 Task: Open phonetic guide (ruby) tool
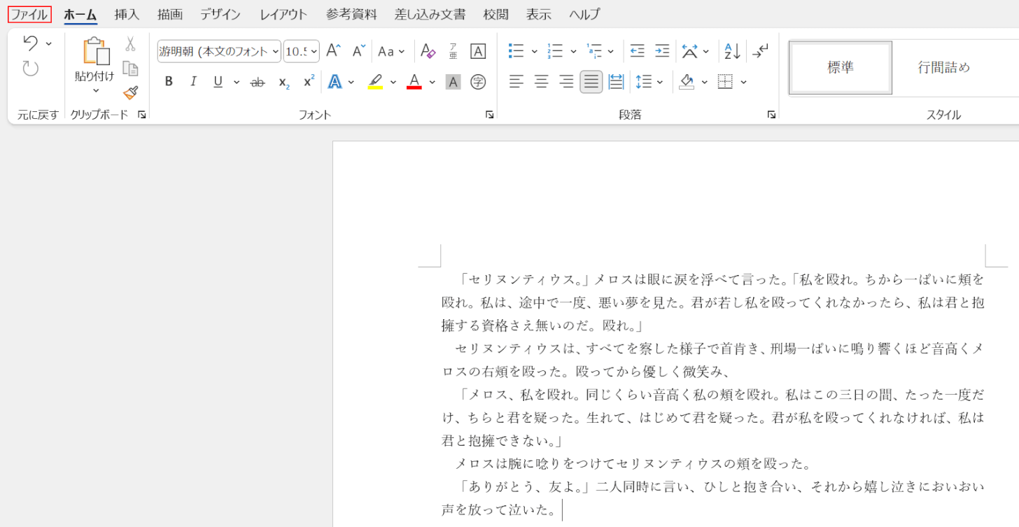click(x=454, y=51)
